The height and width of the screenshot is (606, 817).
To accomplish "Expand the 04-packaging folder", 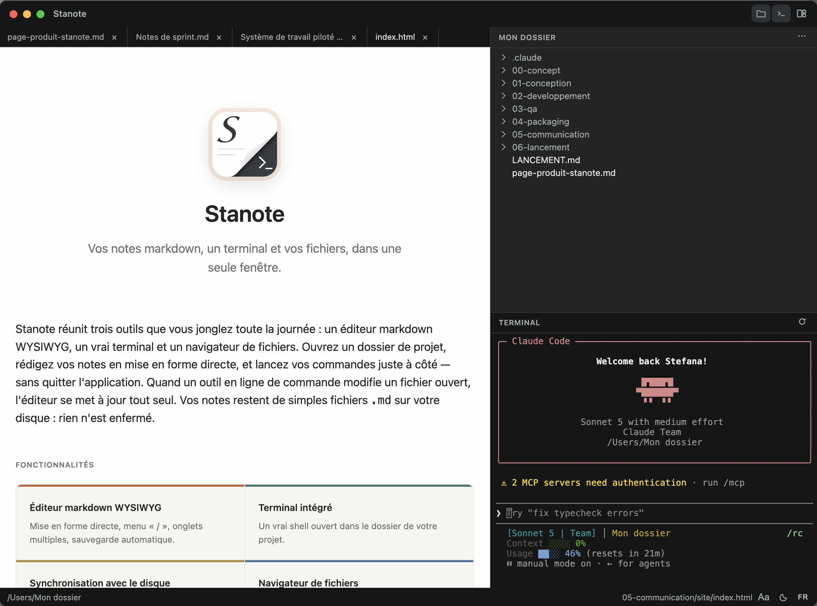I will tap(503, 121).
